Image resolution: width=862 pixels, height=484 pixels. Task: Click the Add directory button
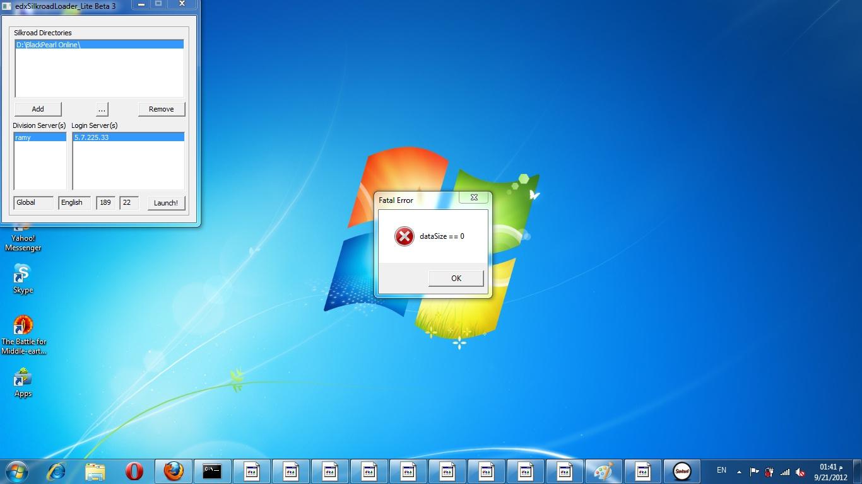(38, 109)
